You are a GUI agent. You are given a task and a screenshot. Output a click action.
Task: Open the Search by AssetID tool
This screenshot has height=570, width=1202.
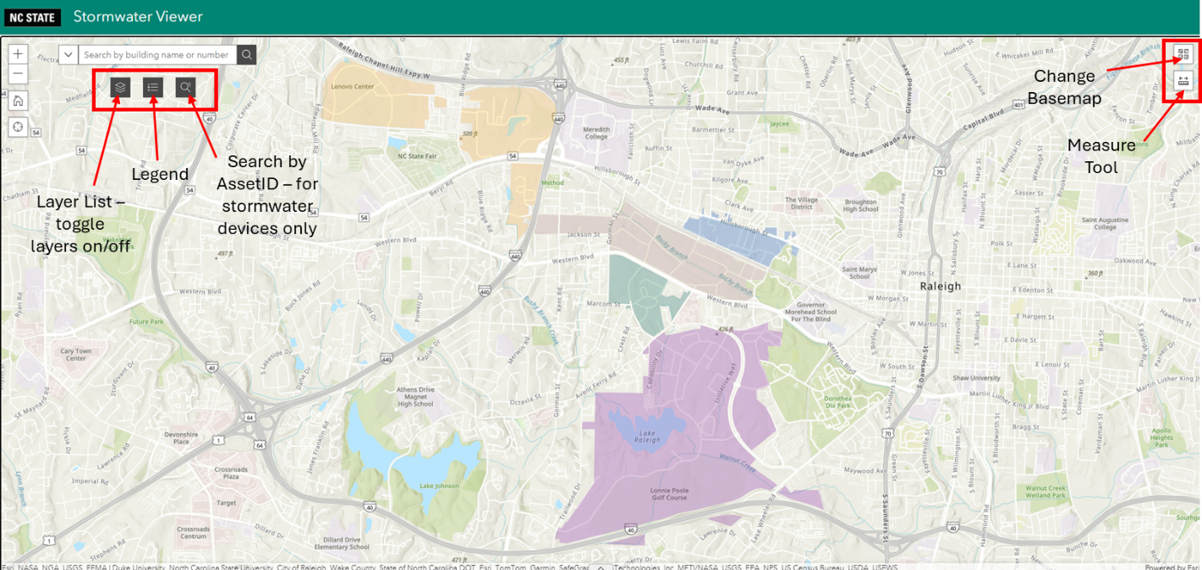(x=185, y=86)
